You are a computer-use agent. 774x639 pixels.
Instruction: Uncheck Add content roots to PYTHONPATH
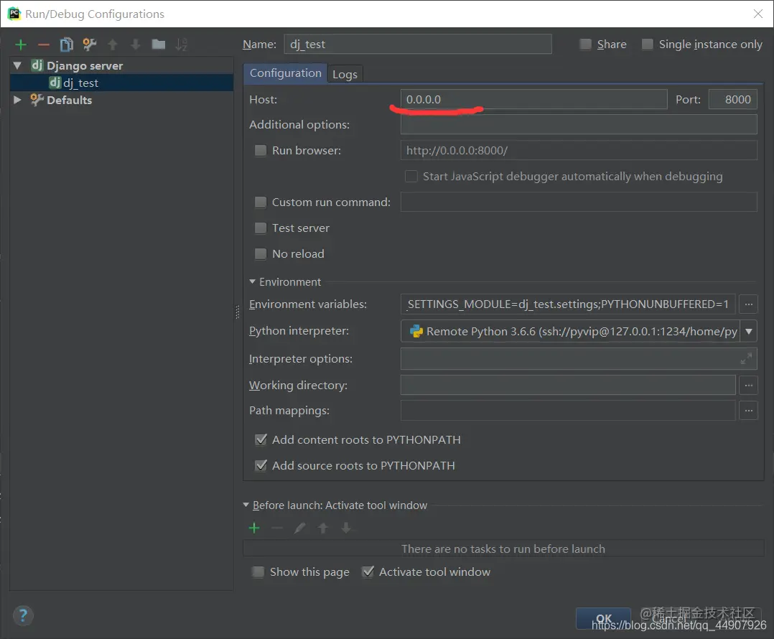click(x=261, y=439)
